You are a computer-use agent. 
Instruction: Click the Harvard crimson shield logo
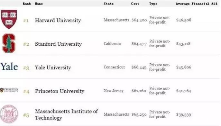pos(9,19)
